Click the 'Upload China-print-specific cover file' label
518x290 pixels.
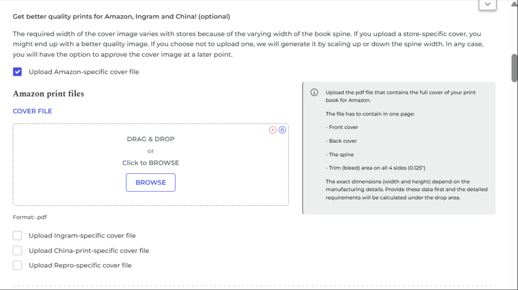pyautogui.click(x=89, y=251)
